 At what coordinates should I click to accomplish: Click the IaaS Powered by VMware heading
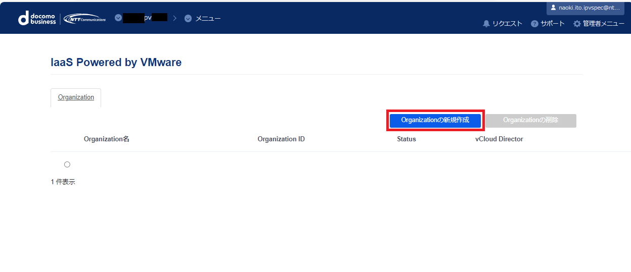pyautogui.click(x=116, y=63)
